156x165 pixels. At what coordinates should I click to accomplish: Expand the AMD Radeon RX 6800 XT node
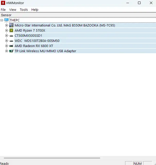coord(6,46)
